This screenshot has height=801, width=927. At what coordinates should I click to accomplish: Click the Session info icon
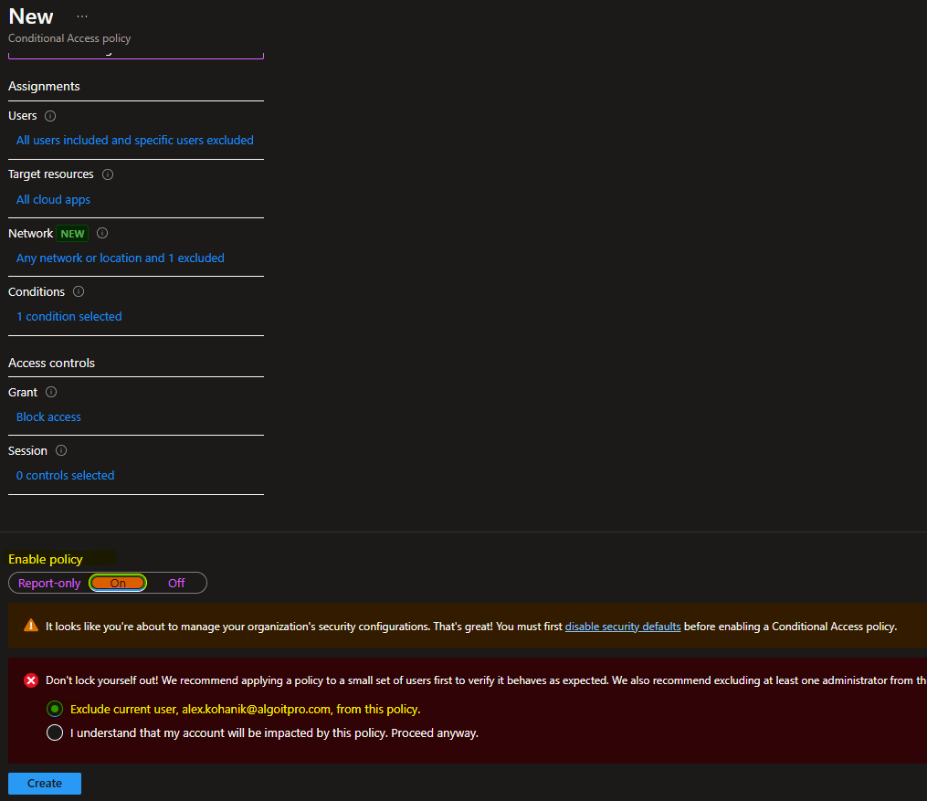pyautogui.click(x=61, y=451)
